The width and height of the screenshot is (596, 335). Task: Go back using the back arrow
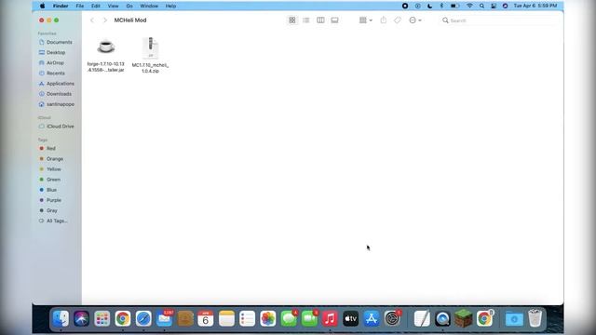coord(92,20)
